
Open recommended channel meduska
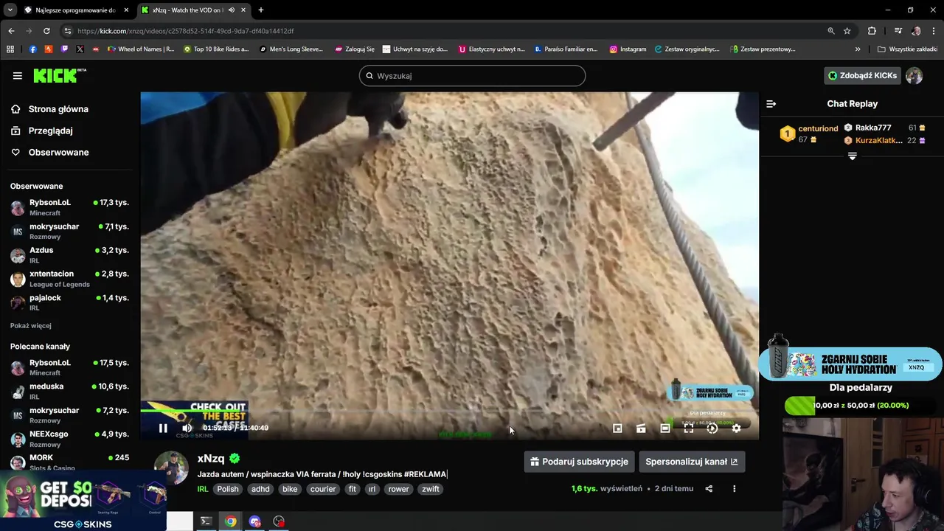tap(70, 391)
